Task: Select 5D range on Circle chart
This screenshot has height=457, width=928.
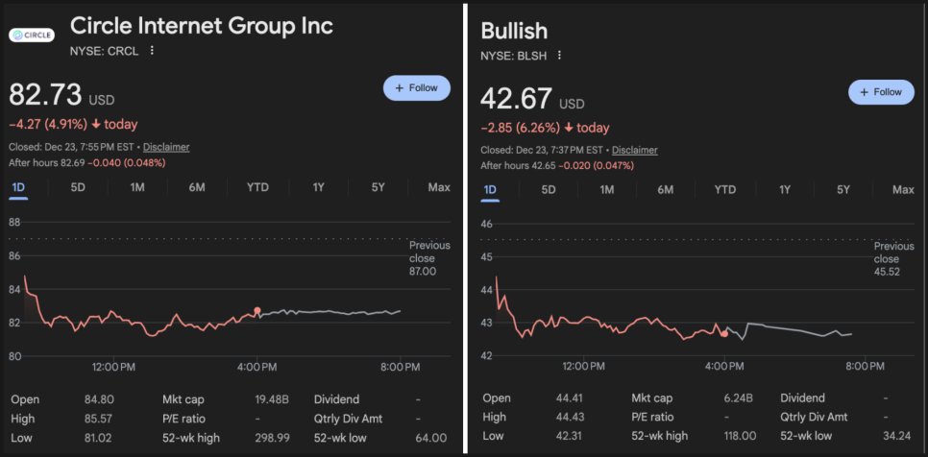Action: 78,186
